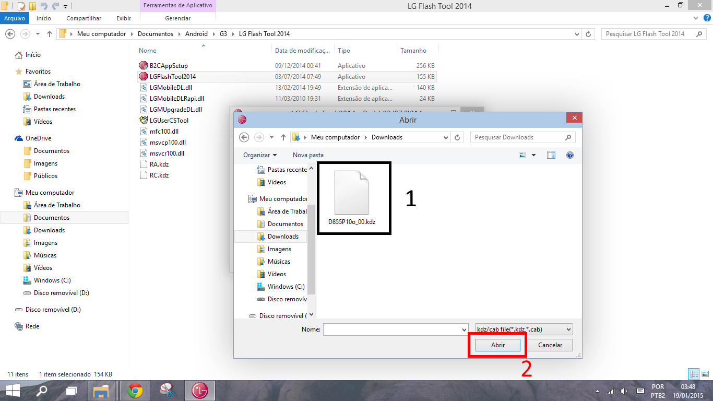Open the Organizar menu in dialog
Screen dimensions: 713x401
[260, 155]
